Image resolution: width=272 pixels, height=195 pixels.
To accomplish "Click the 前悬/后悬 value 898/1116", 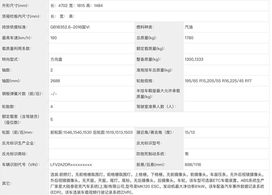I will [193, 165].
